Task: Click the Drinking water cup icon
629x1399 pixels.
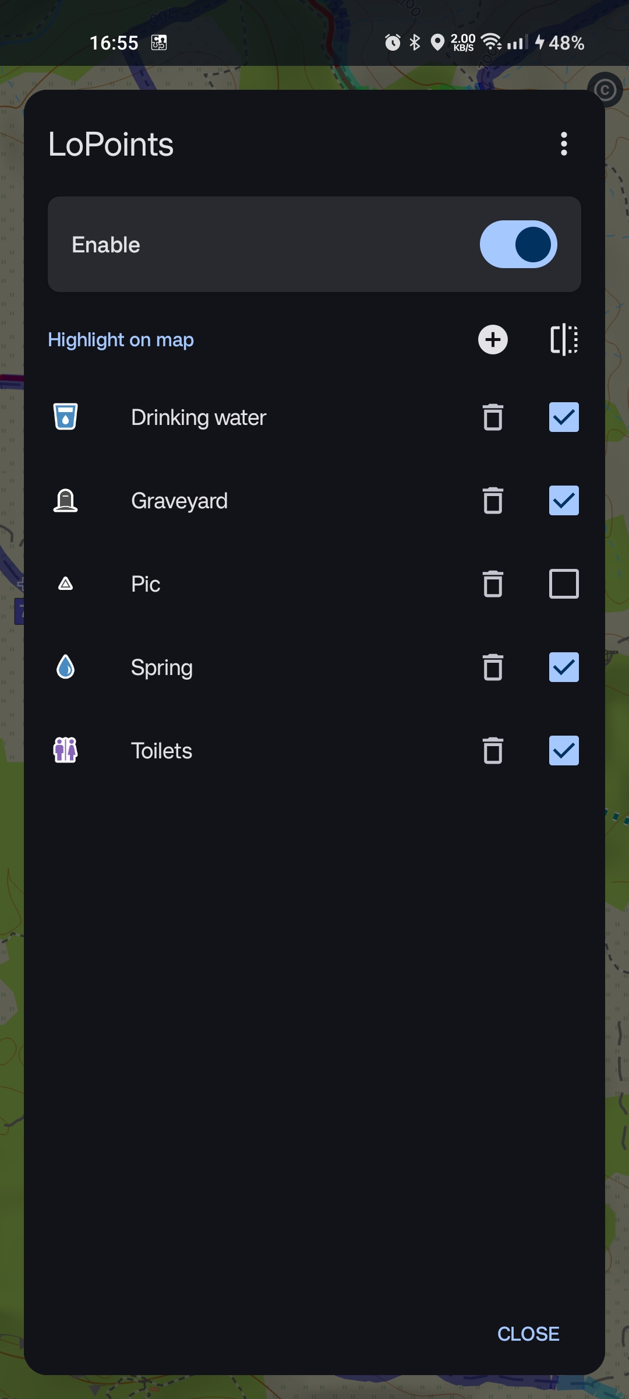Action: click(x=65, y=417)
